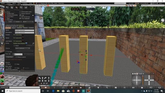Switch to the Texture tab
This screenshot has height=93, width=165.
(25, 28)
